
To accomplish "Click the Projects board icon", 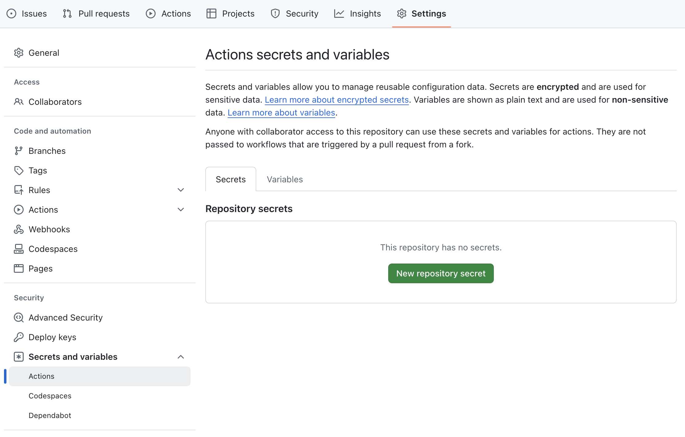I will pos(211,13).
